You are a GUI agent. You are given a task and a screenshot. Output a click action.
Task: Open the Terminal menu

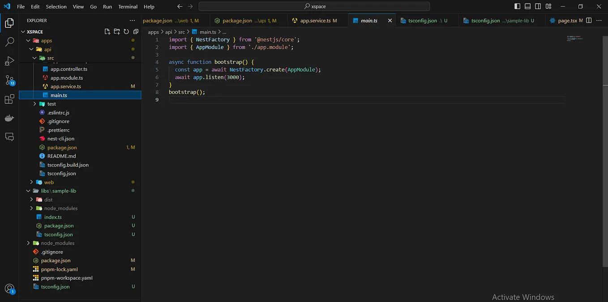127,6
